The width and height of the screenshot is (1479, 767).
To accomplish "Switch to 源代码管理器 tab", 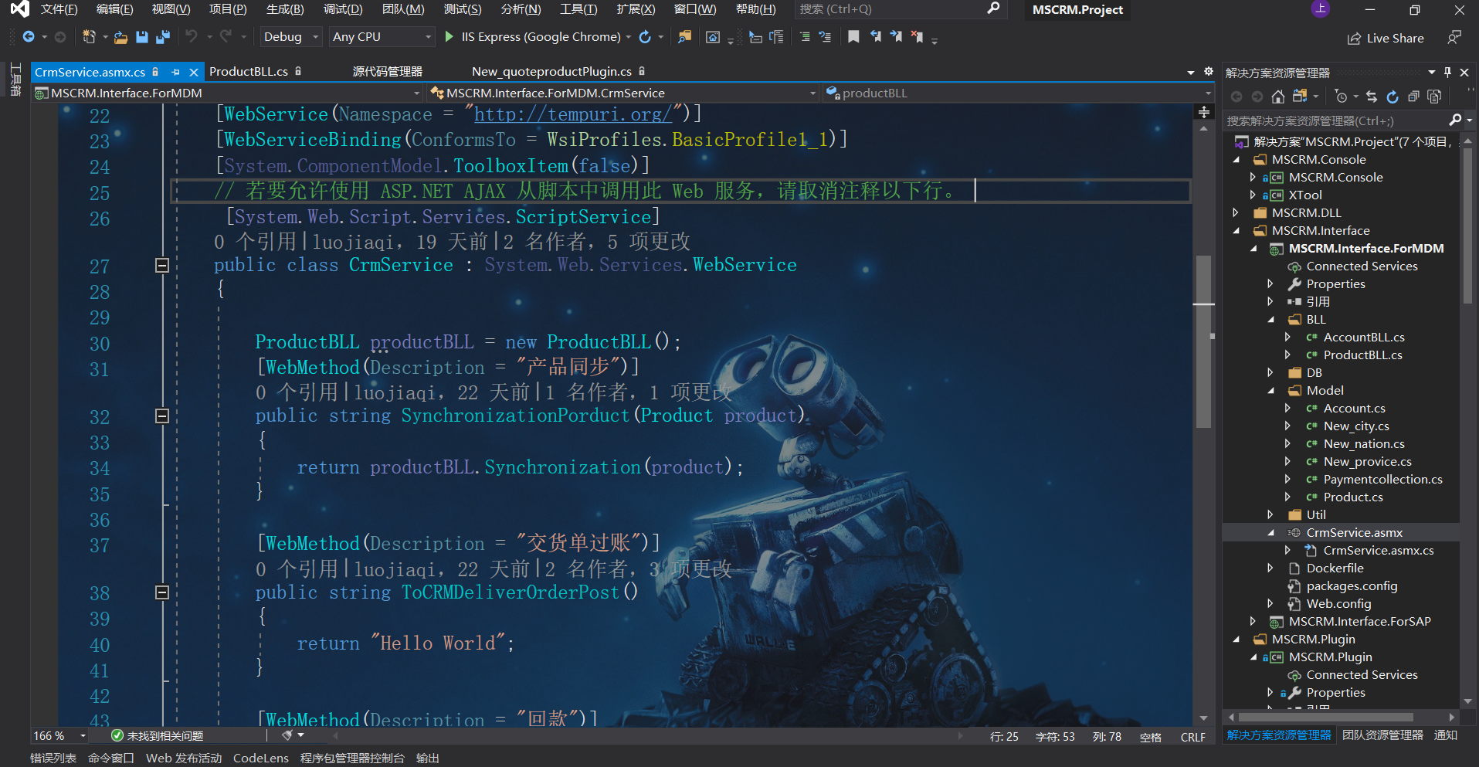I will coord(388,71).
